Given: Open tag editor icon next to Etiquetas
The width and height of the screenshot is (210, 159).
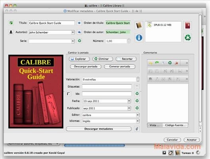Looking at the screenshot, I should click(x=137, y=87).
